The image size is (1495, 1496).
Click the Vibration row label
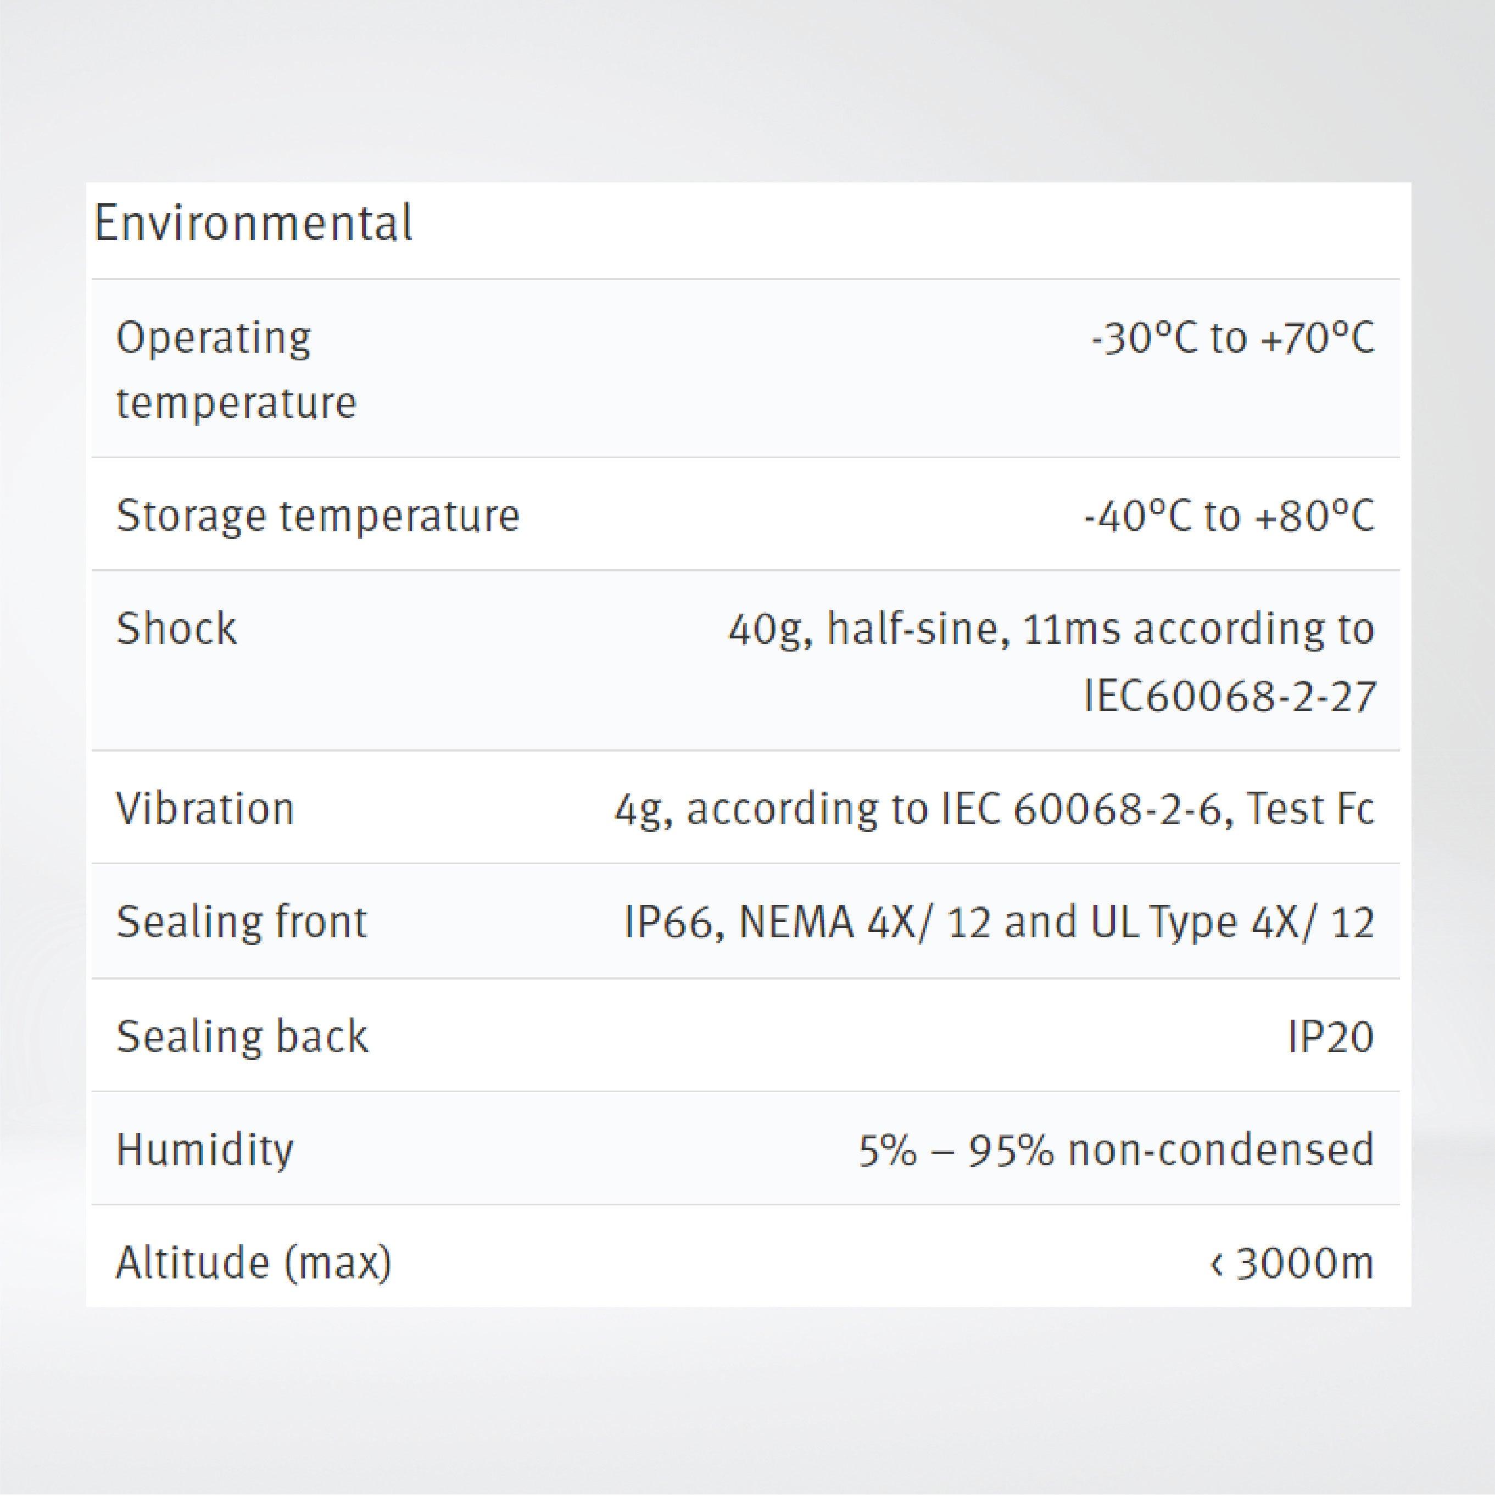tap(205, 808)
